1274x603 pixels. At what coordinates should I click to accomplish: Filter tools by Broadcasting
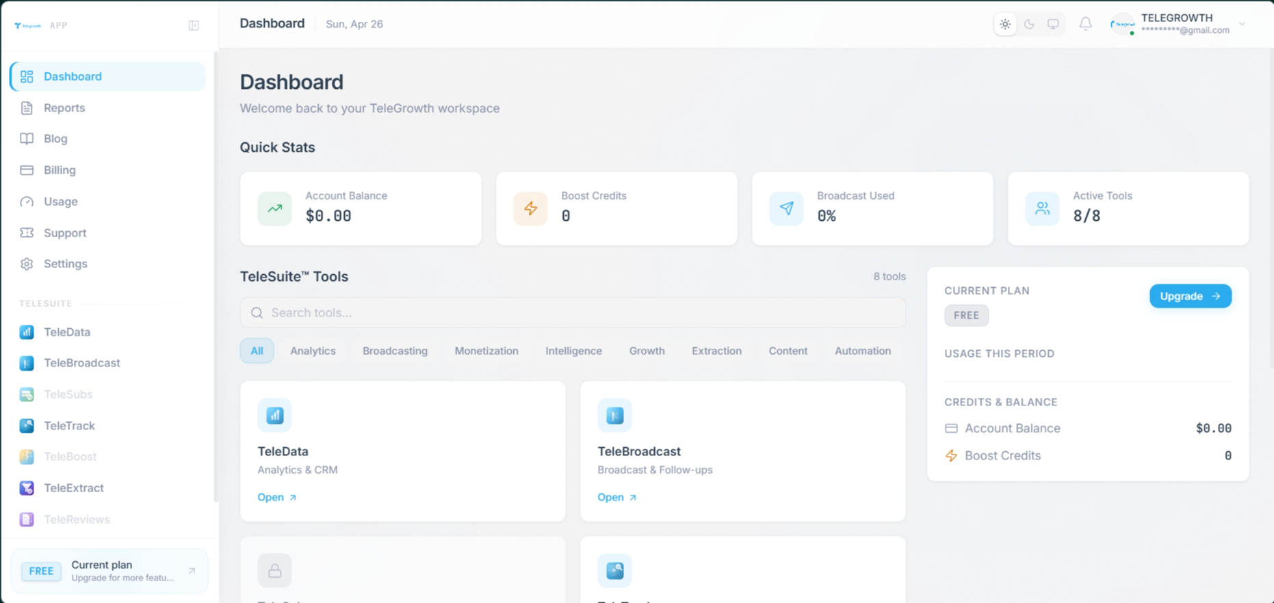point(395,351)
